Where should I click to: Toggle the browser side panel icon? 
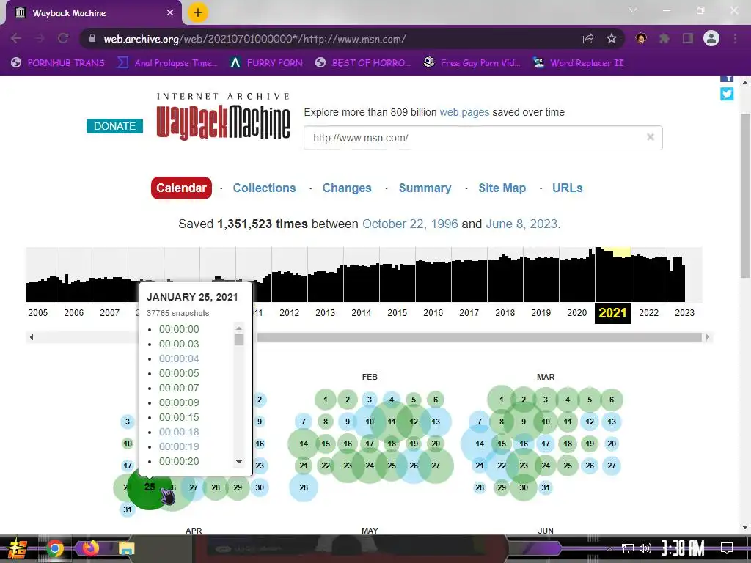(x=688, y=38)
